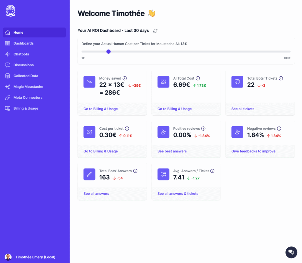
Task: Select Magic Moustache in the sidebar
Action: click(28, 87)
